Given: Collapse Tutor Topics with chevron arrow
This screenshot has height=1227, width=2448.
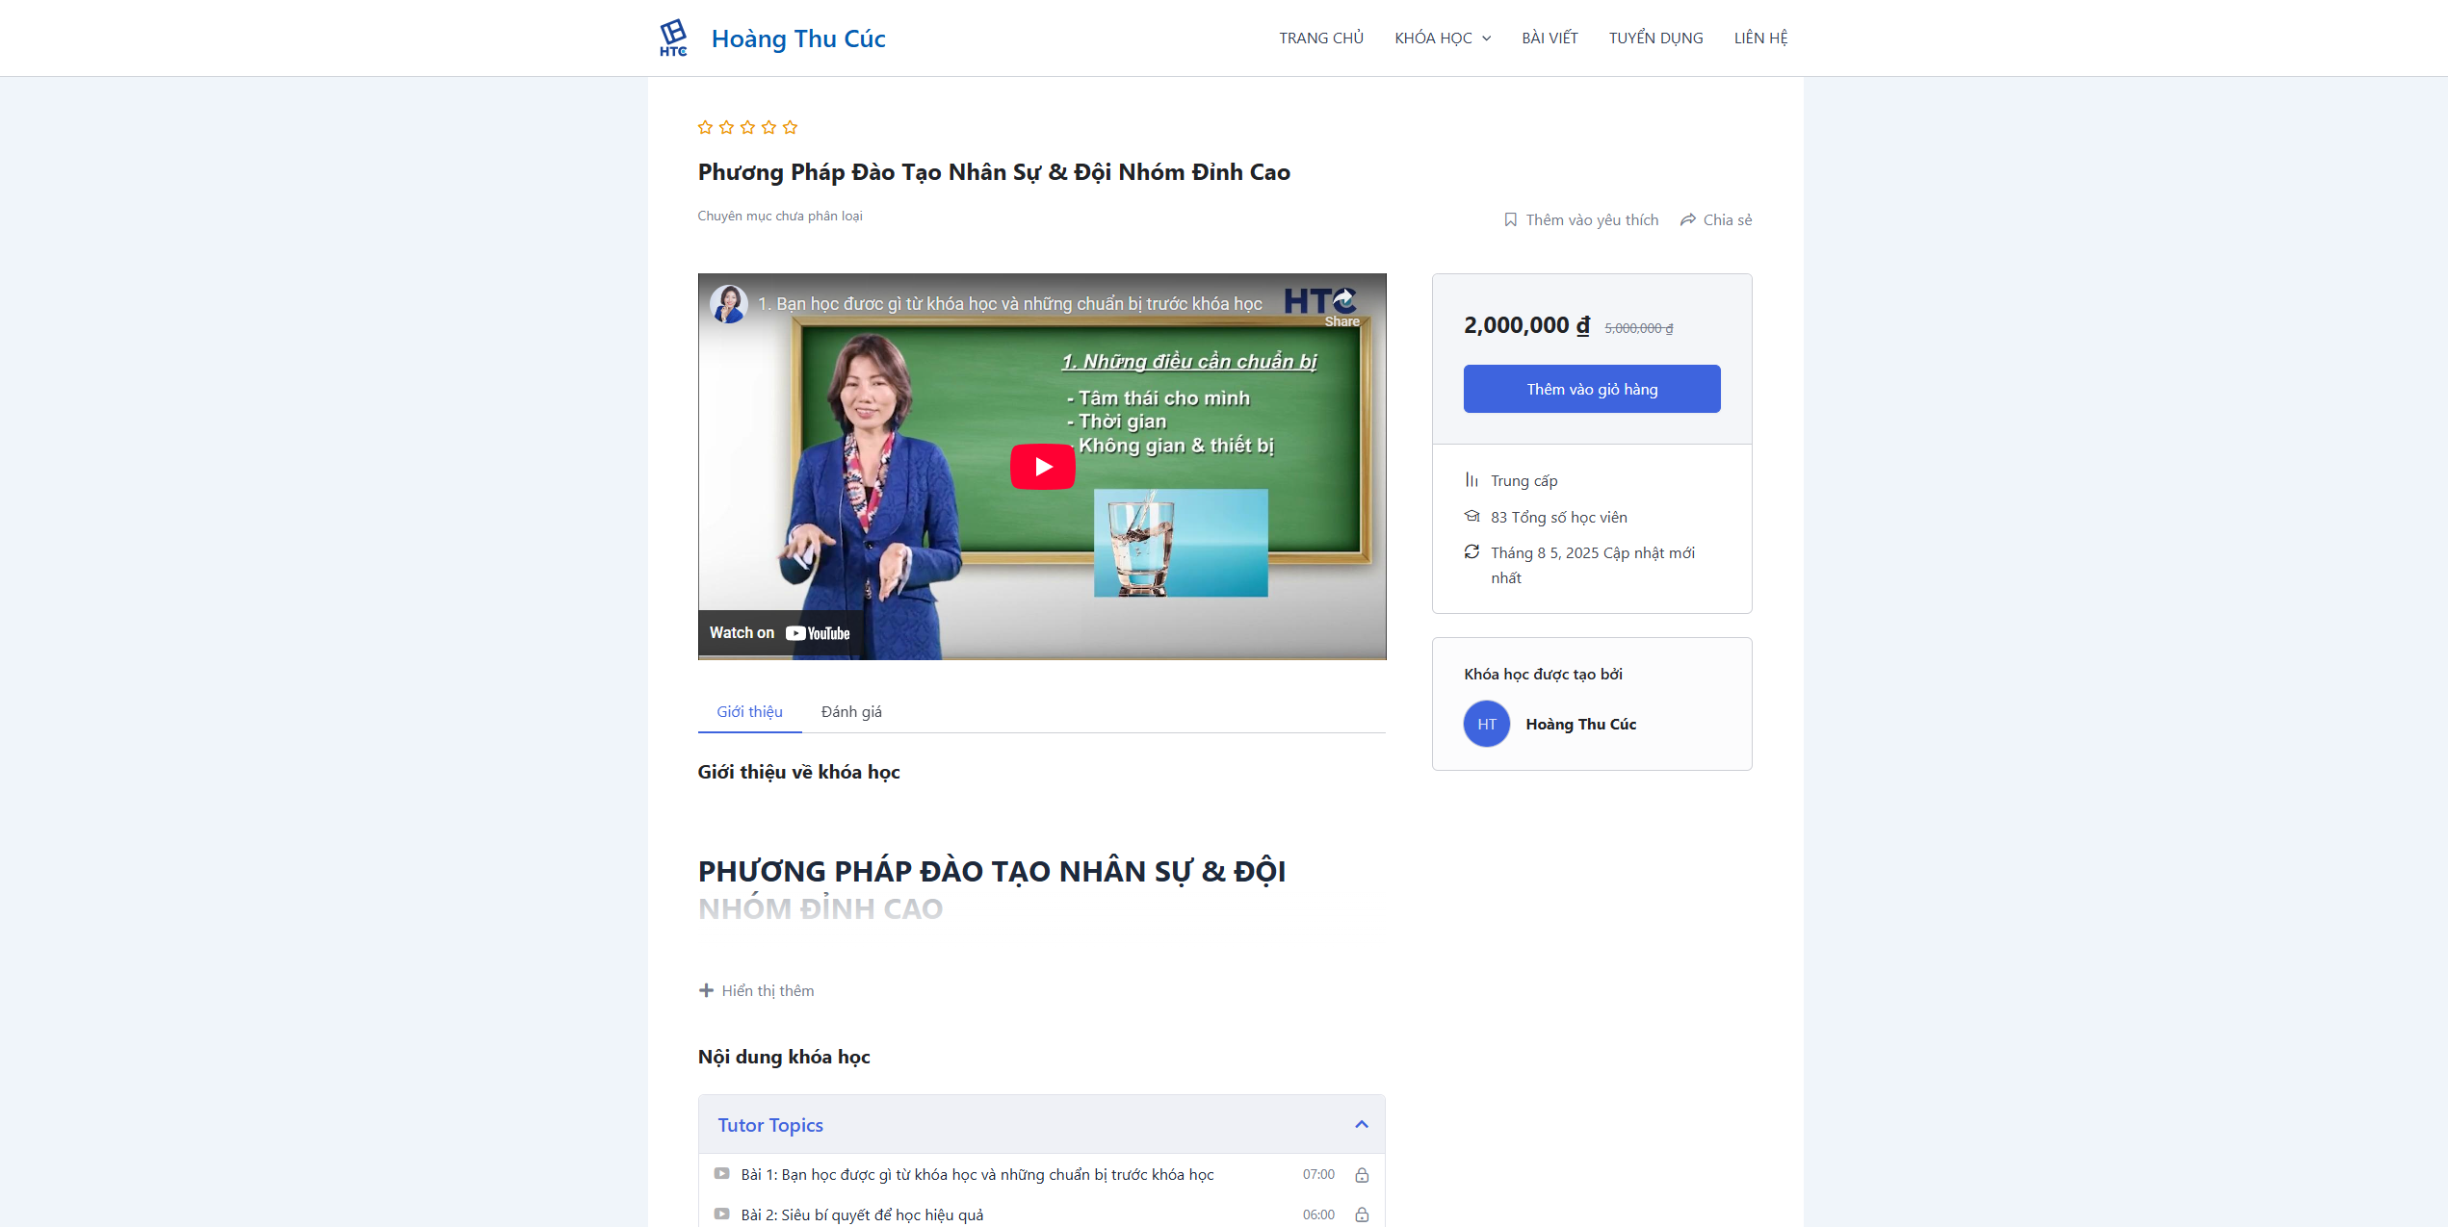Looking at the screenshot, I should tap(1362, 1124).
